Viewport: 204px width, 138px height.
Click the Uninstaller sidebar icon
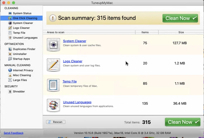[x=10, y=54]
